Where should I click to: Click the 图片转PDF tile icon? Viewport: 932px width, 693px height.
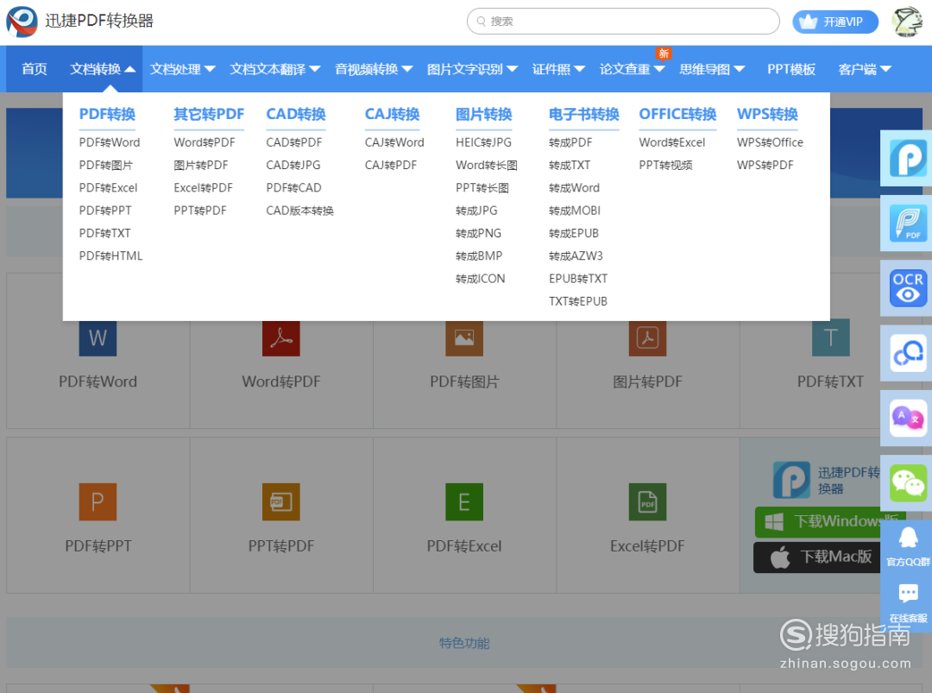647,337
